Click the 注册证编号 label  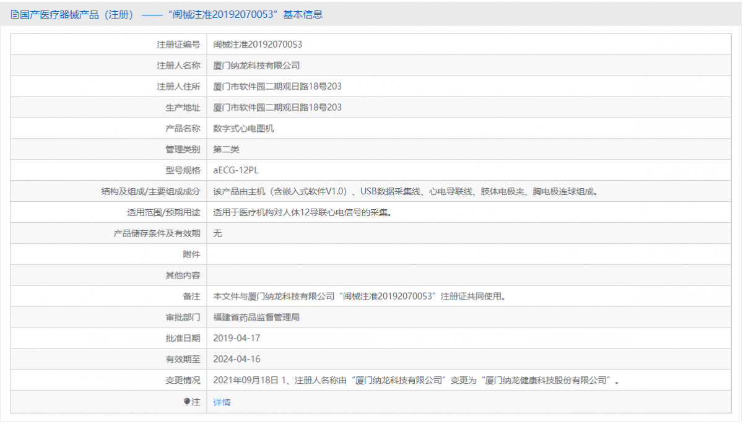[x=178, y=45]
